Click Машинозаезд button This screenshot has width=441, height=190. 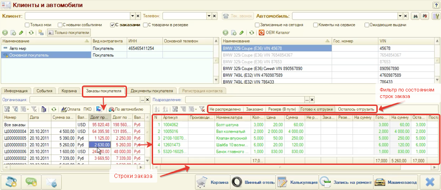396,183
